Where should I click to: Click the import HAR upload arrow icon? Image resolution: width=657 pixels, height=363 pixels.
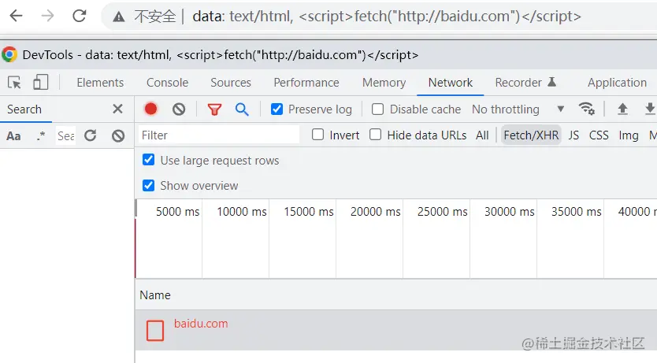pos(622,109)
